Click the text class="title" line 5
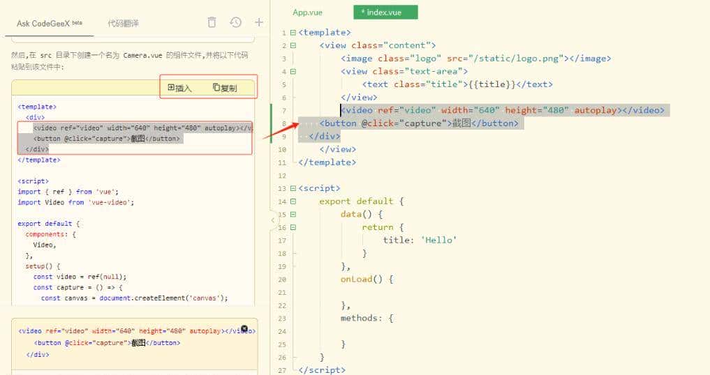 click(457, 84)
